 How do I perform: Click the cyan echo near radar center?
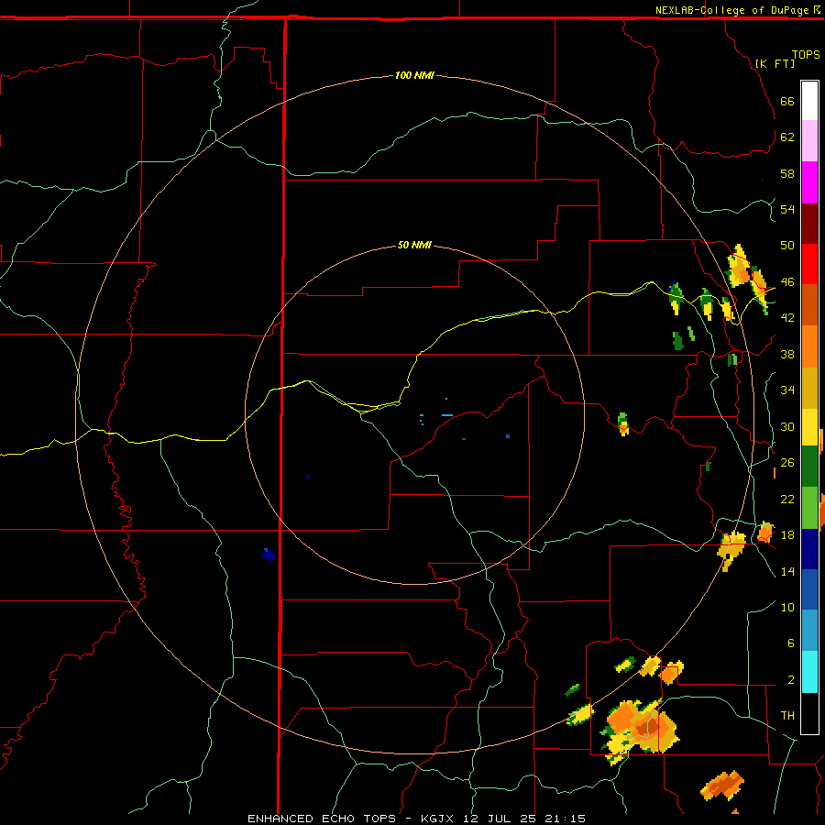[447, 415]
